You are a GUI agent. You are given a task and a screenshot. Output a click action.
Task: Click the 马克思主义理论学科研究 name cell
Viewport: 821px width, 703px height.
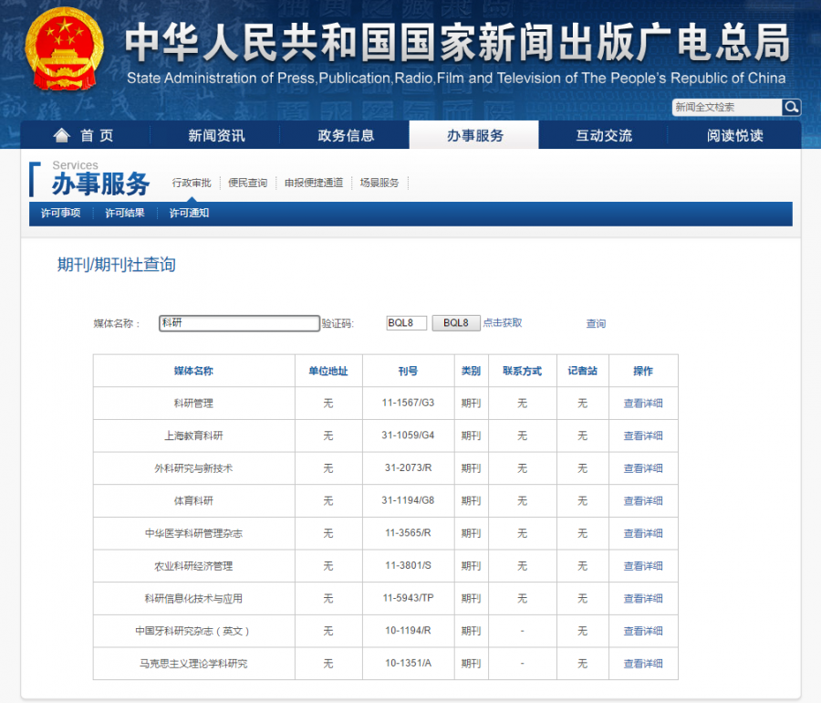193,663
